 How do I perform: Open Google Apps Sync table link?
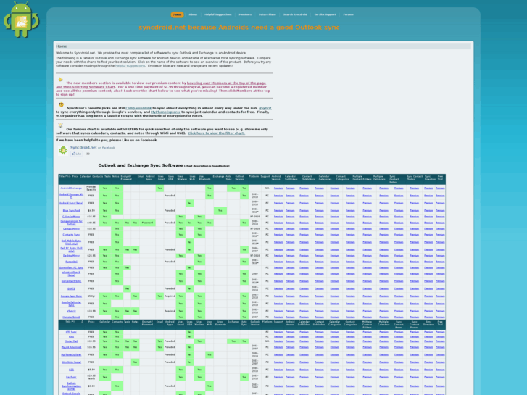(x=71, y=296)
